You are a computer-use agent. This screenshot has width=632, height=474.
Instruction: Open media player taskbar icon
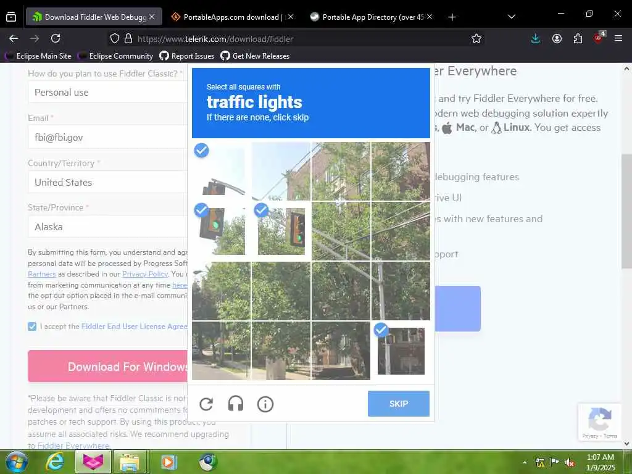click(x=169, y=462)
